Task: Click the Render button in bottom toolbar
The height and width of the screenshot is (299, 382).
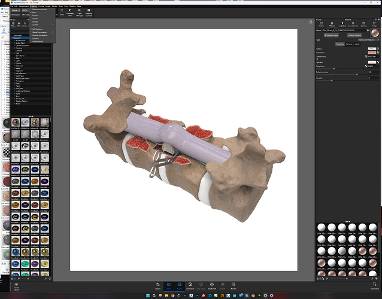Action: 234,286
